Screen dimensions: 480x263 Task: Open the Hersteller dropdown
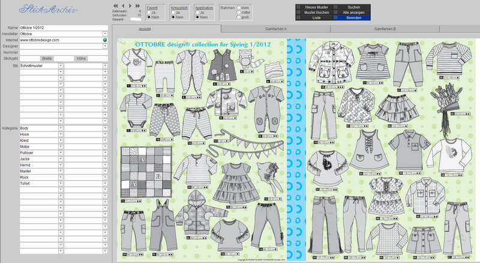106,34
